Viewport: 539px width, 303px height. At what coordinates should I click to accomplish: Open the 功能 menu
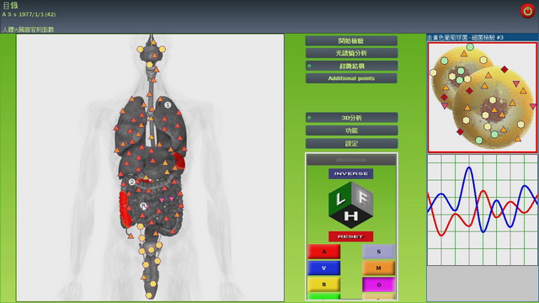352,130
